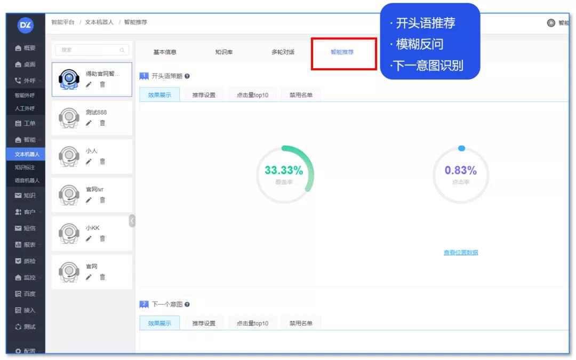Open the 多轮对话 tab
Viewport: 576px width, 360px height.
pyautogui.click(x=283, y=52)
